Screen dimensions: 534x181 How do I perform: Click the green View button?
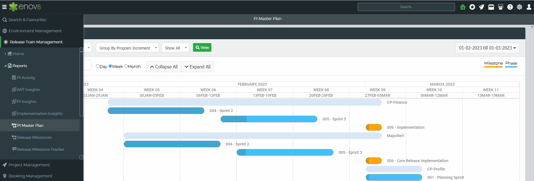coord(202,48)
